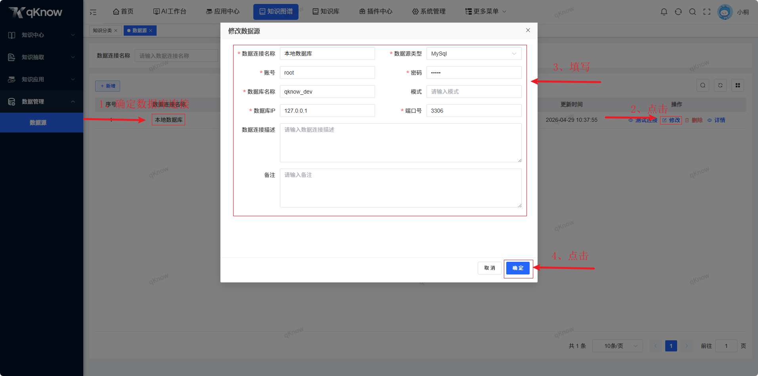Image resolution: width=758 pixels, height=376 pixels.
Task: Go to 首页 in top navigation
Action: pos(123,12)
